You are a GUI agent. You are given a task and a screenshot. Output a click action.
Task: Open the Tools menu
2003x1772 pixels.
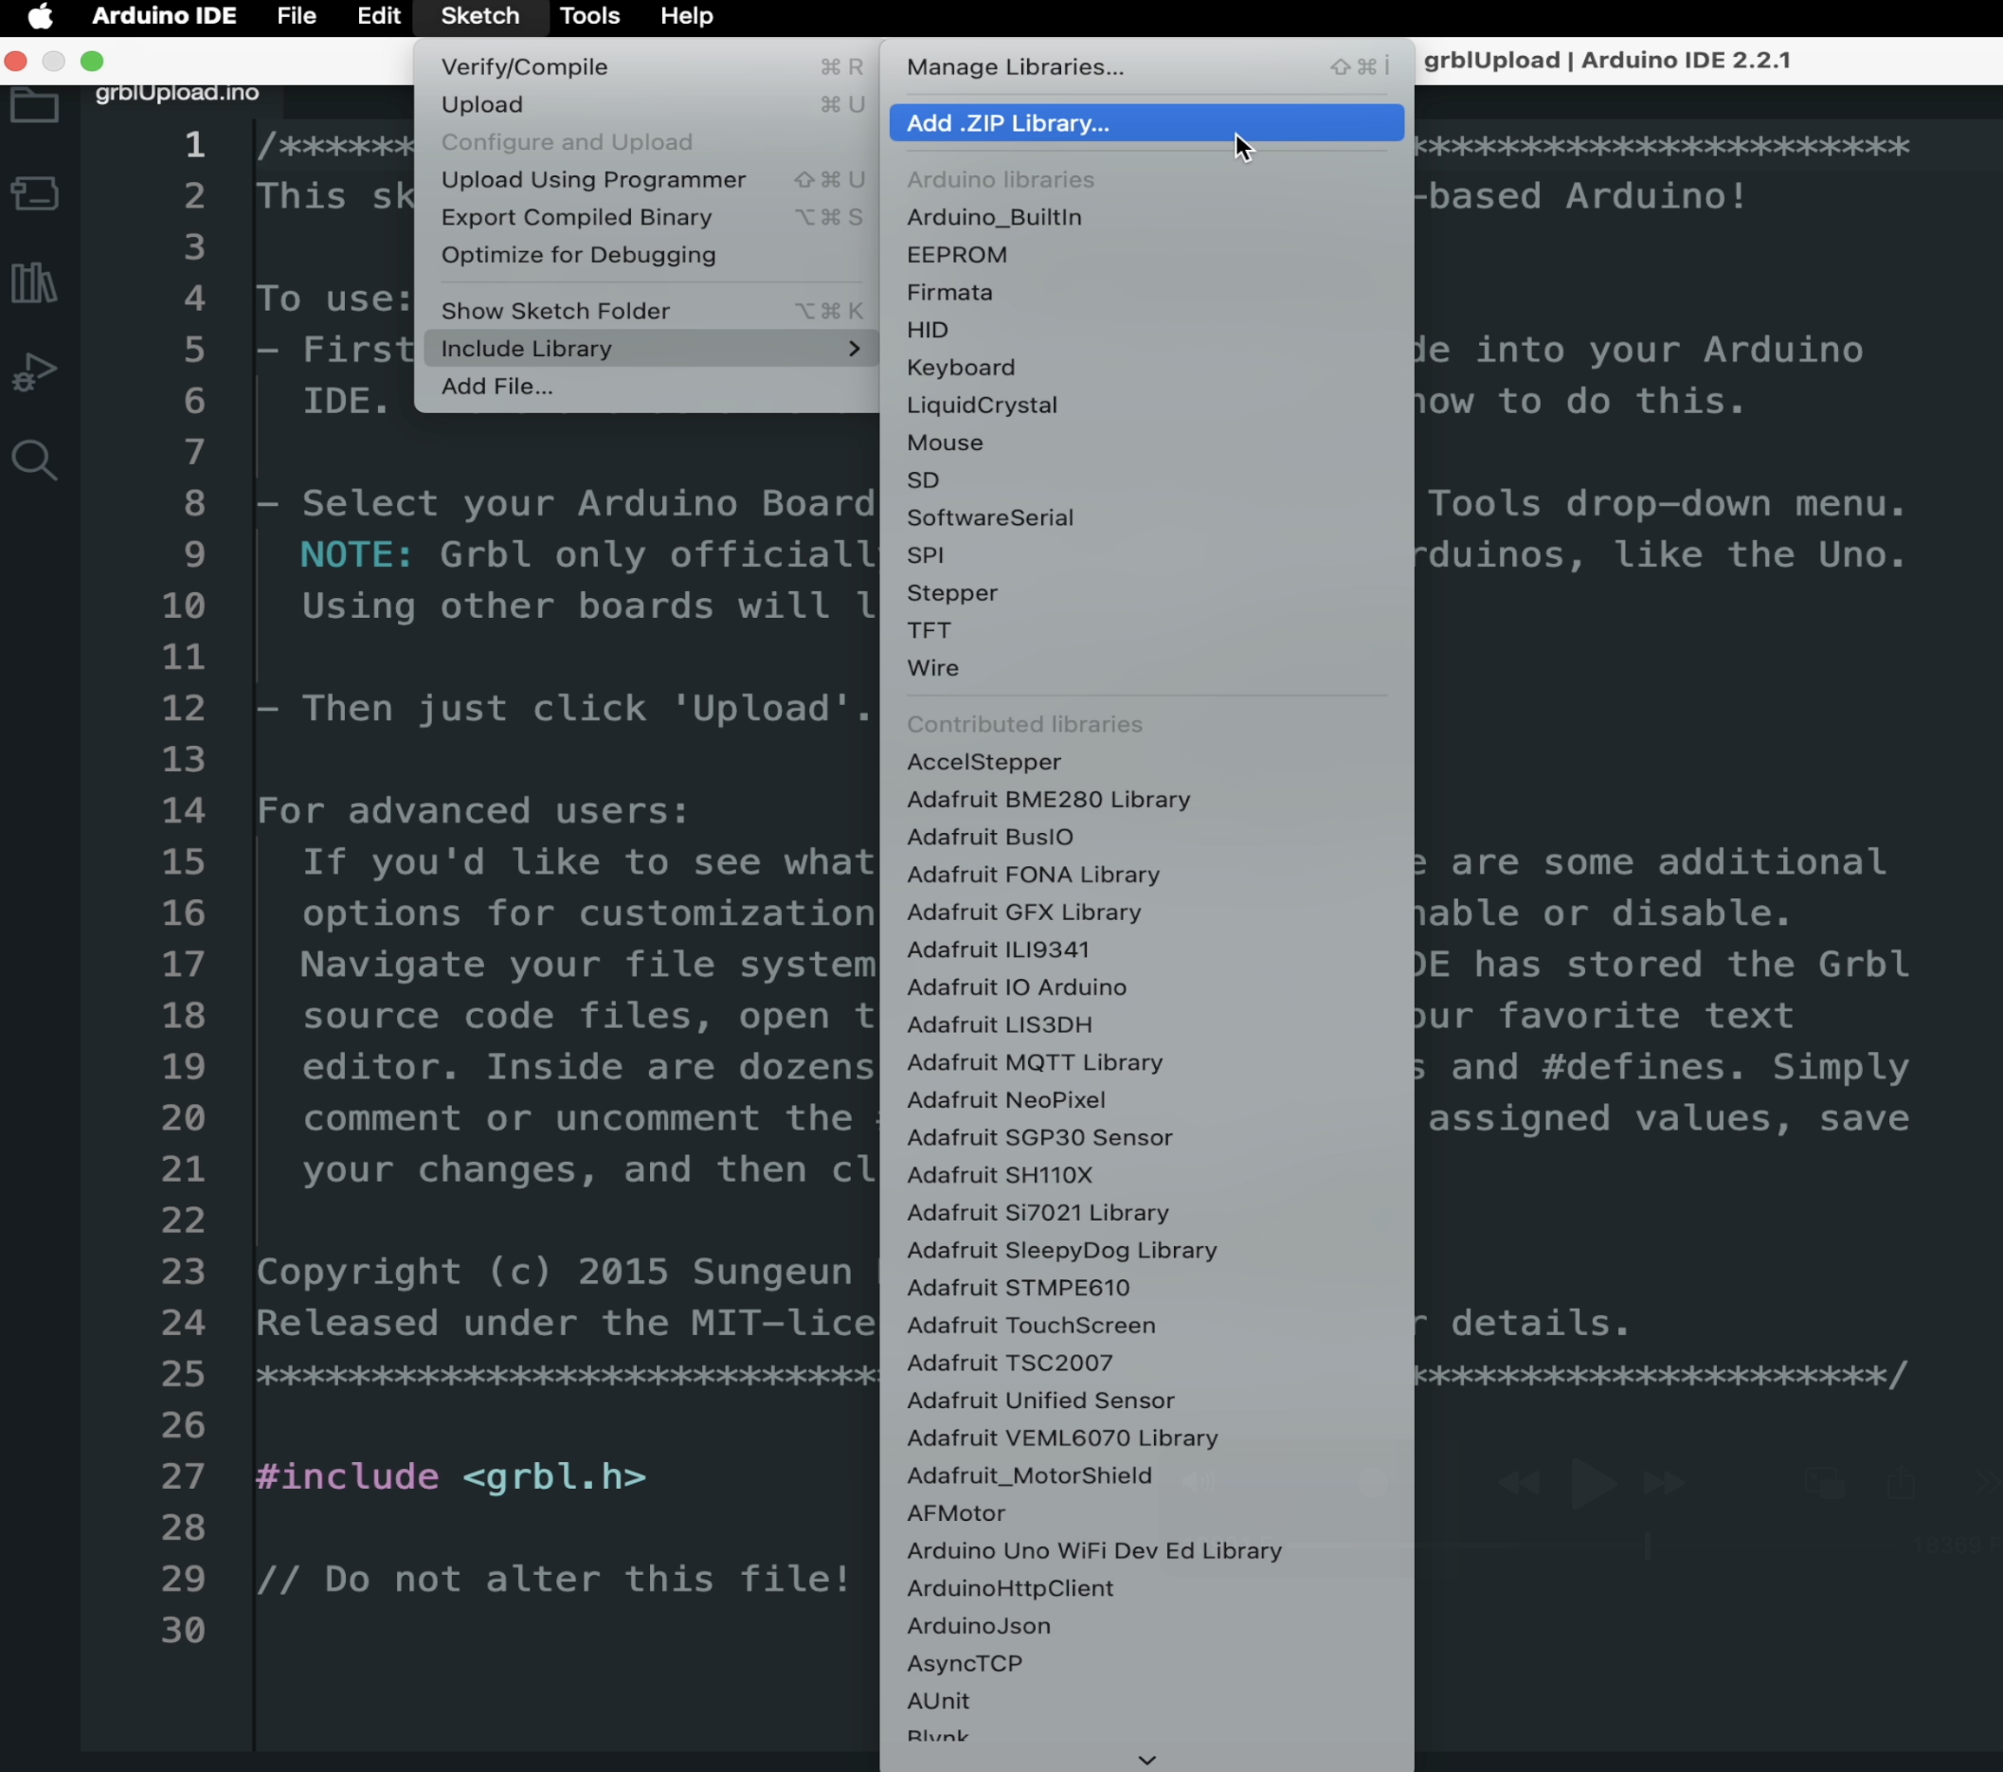tap(590, 17)
